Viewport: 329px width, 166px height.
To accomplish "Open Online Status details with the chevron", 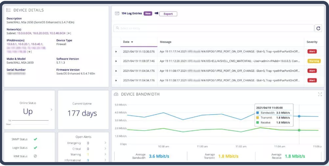I will tap(51, 109).
